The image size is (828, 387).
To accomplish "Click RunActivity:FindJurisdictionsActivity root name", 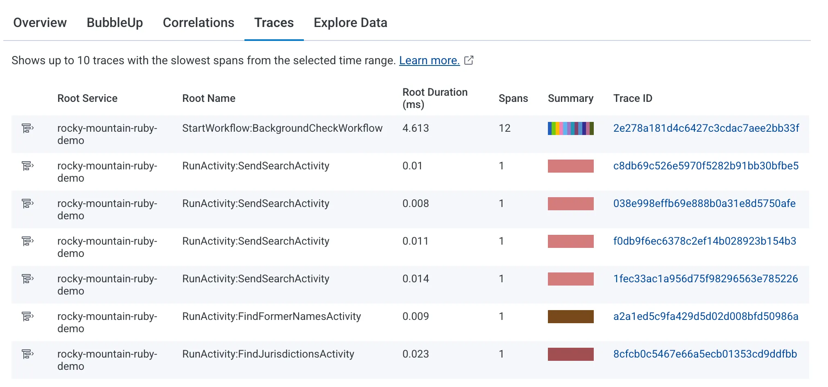I will tap(268, 354).
